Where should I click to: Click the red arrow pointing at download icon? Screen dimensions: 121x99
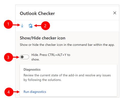click(16, 25)
